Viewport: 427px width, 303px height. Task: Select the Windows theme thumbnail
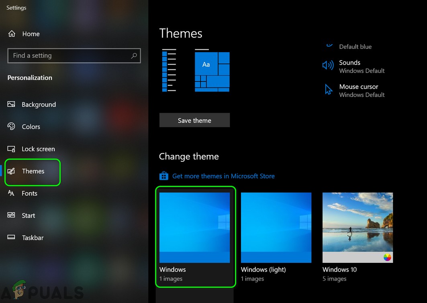pos(194,228)
